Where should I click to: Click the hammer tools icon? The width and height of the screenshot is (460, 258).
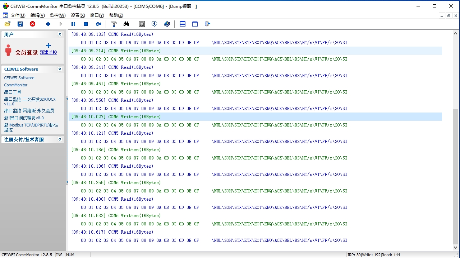pyautogui.click(x=114, y=24)
